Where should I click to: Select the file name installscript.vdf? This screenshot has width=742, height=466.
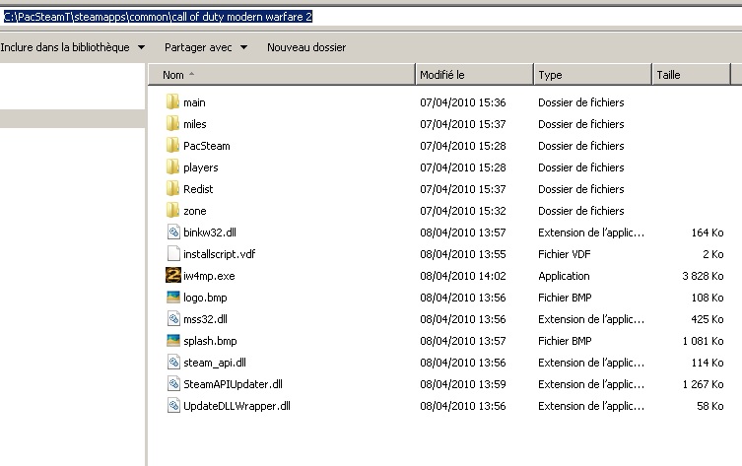tap(220, 254)
